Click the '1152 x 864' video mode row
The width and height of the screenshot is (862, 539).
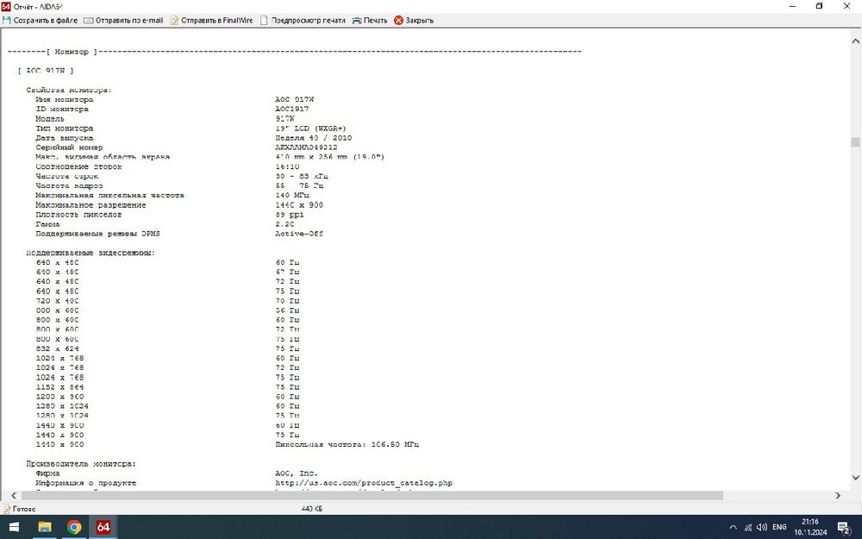pos(168,387)
